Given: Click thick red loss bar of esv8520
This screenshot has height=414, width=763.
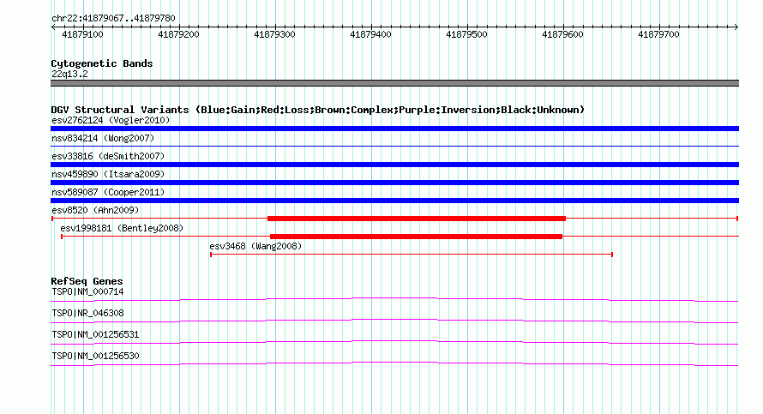Looking at the screenshot, I should click(417, 219).
